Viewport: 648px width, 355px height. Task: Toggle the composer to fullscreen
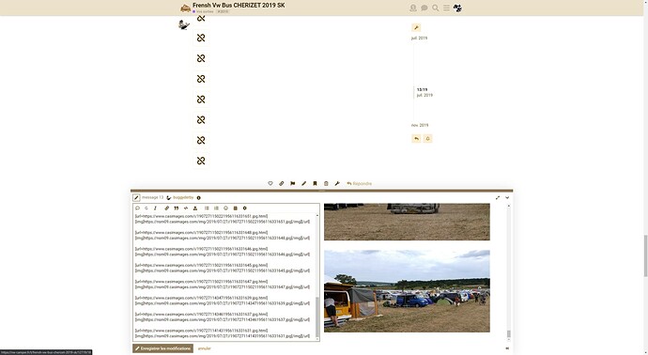tap(498, 198)
